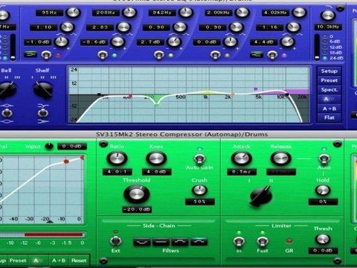Click the shelf shape button of 4.02kHz band
This screenshot has height=268, width=357.
pyautogui.click(x=257, y=54)
